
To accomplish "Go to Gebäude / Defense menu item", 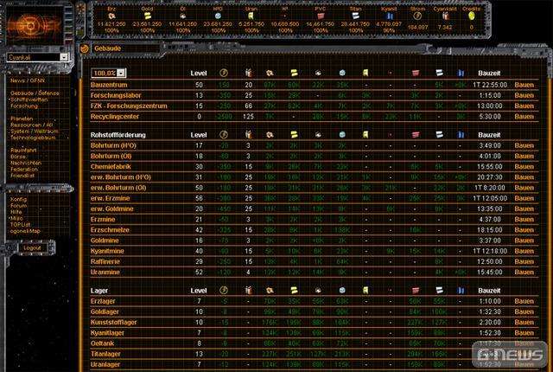I will click(35, 93).
